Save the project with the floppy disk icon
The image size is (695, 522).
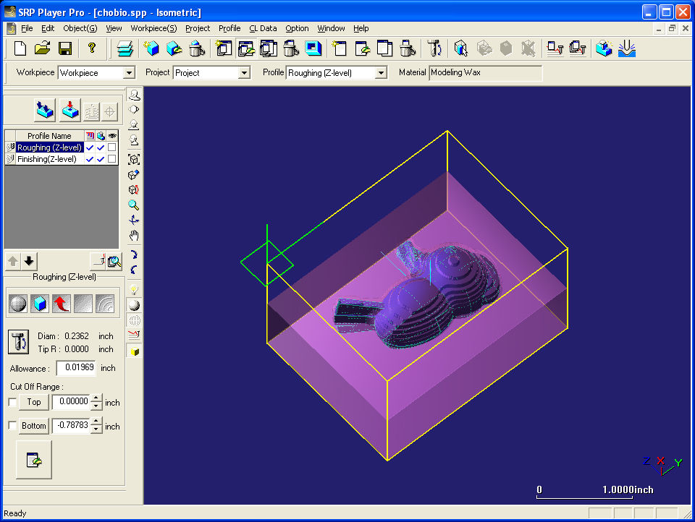(65, 48)
